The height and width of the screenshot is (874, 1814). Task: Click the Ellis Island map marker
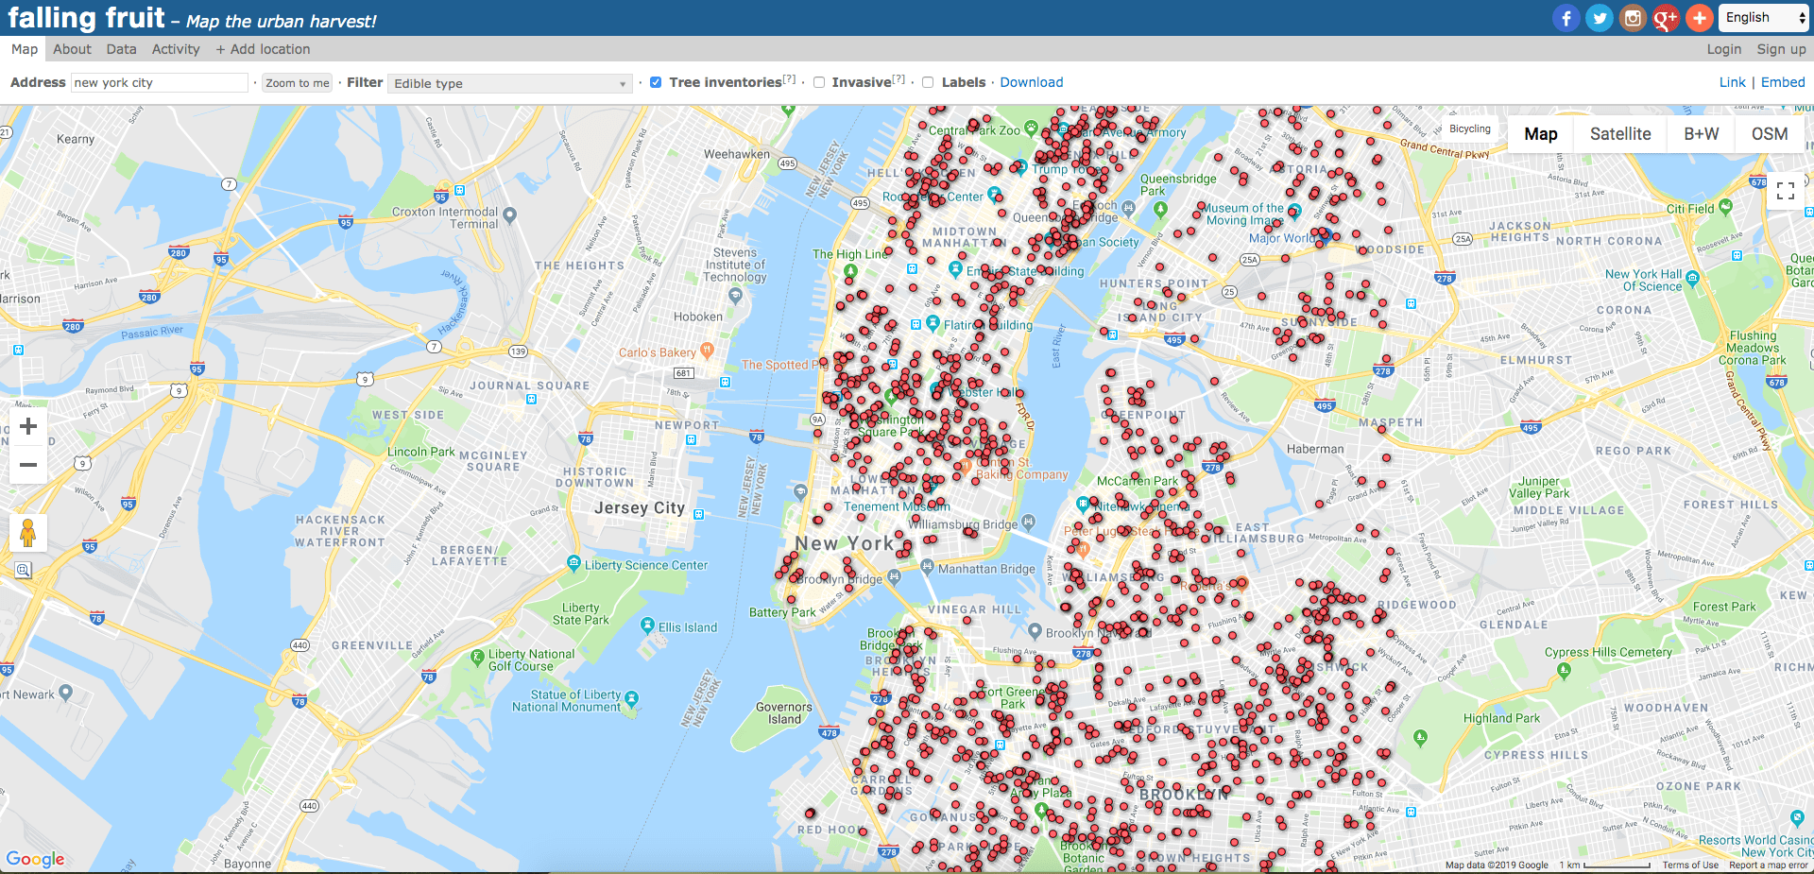[647, 625]
